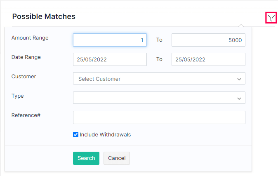Viewport: 278px width, 176px height.
Task: Focus the Reference# text box
Action: (x=159, y=117)
